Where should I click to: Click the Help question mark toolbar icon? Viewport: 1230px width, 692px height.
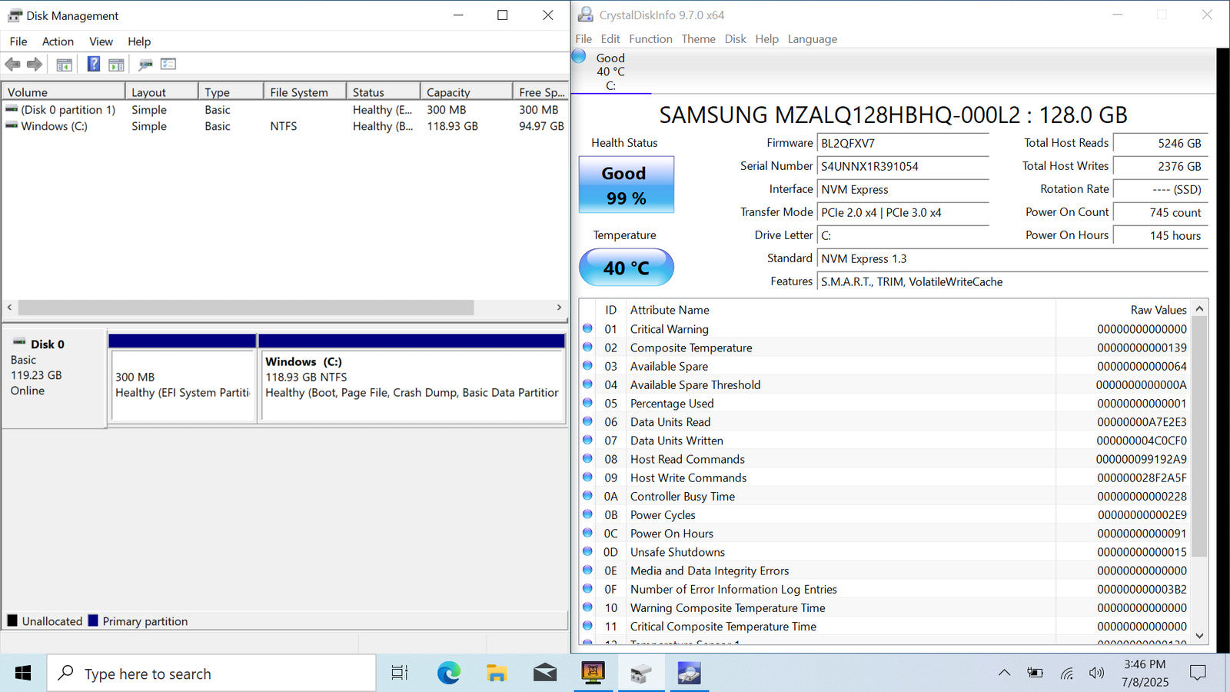[93, 65]
